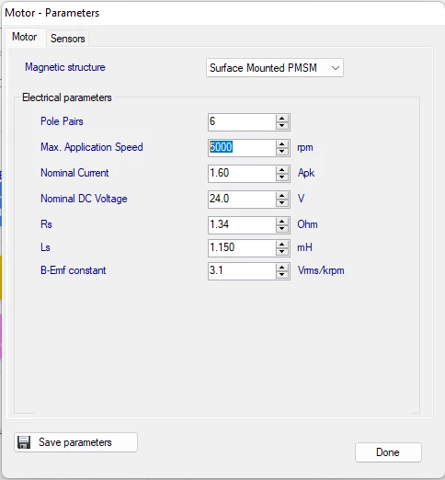This screenshot has width=445, height=480.
Task: Click the Ls label
Action: pos(45,247)
